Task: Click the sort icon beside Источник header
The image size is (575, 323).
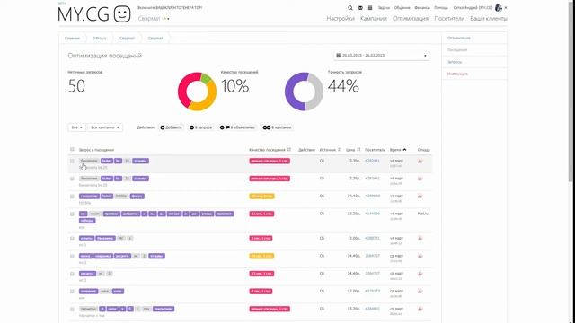Action: coord(340,150)
